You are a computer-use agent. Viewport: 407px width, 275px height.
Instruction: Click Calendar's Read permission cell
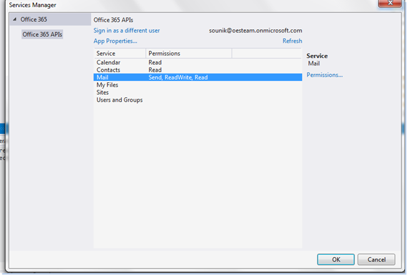(x=155, y=62)
